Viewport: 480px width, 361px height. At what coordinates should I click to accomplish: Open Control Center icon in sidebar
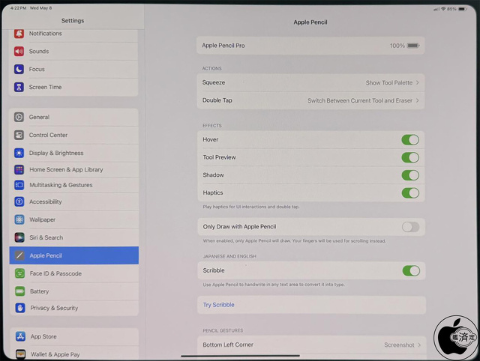pos(19,136)
